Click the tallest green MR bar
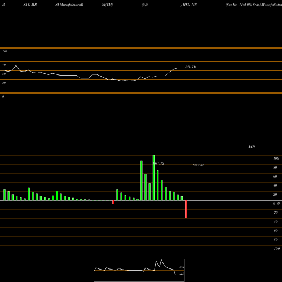This screenshot has width=282, height=282. point(153,178)
